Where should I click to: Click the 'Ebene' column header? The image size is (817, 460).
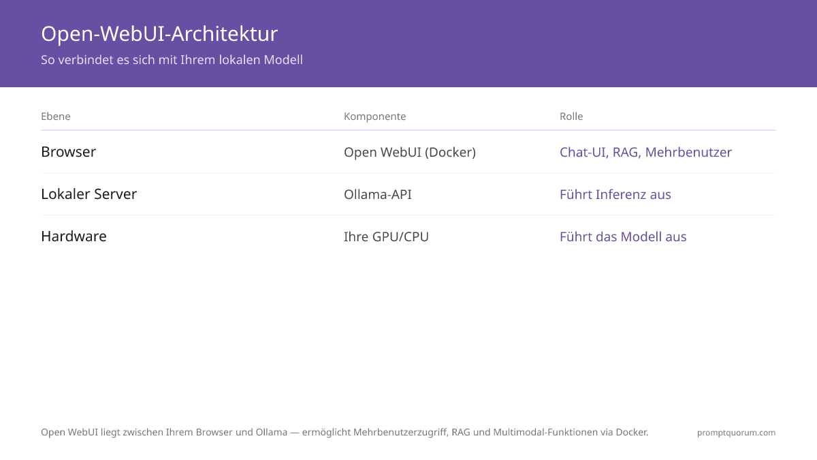pyautogui.click(x=56, y=117)
